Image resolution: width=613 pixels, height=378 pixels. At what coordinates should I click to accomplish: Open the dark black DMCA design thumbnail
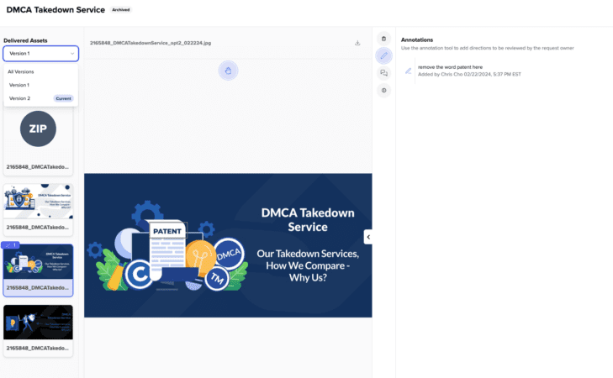(x=38, y=331)
